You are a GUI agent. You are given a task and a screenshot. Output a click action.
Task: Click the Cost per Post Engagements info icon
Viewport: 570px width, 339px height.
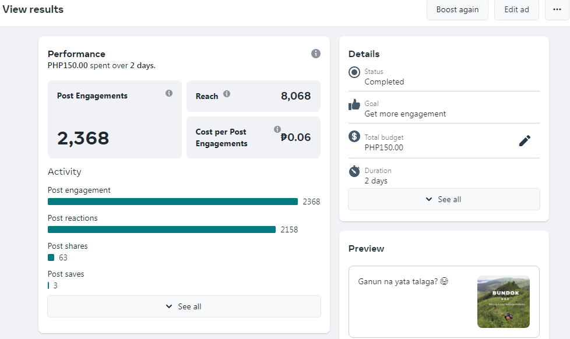pos(277,129)
